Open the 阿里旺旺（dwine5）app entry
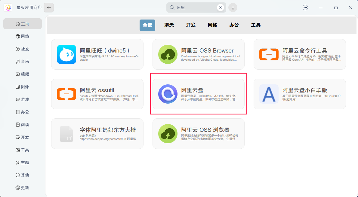This screenshot has height=197, width=358. point(97,54)
